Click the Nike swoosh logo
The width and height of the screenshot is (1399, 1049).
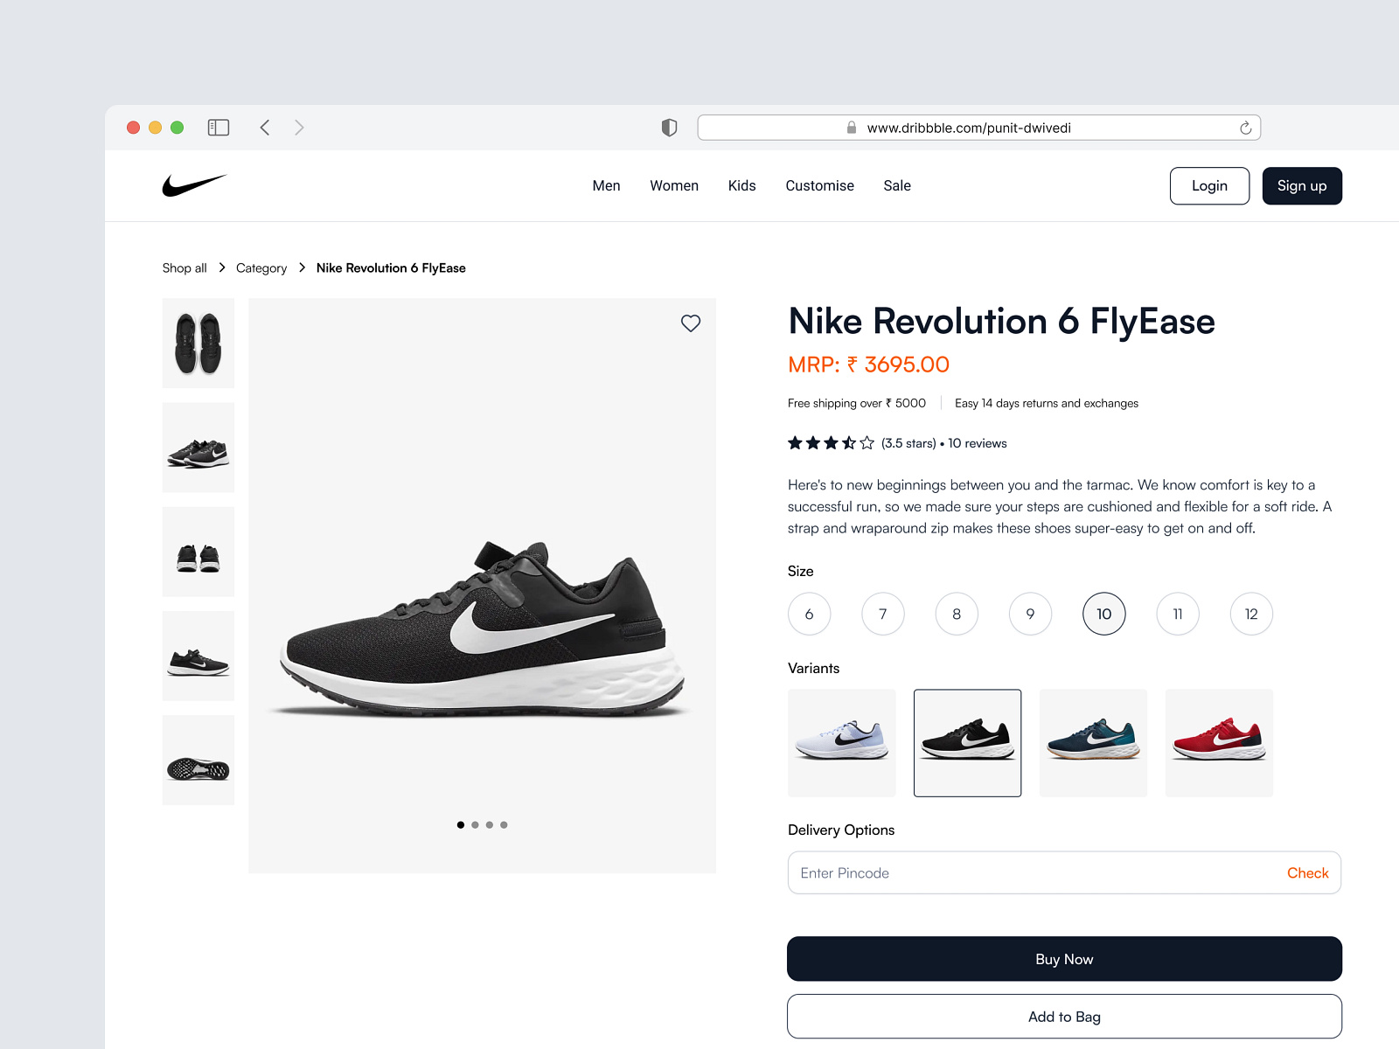click(x=194, y=185)
